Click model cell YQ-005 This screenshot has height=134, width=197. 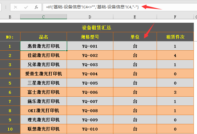pos(90,83)
